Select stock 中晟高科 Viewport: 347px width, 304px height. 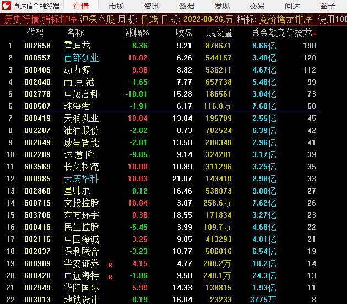point(81,94)
